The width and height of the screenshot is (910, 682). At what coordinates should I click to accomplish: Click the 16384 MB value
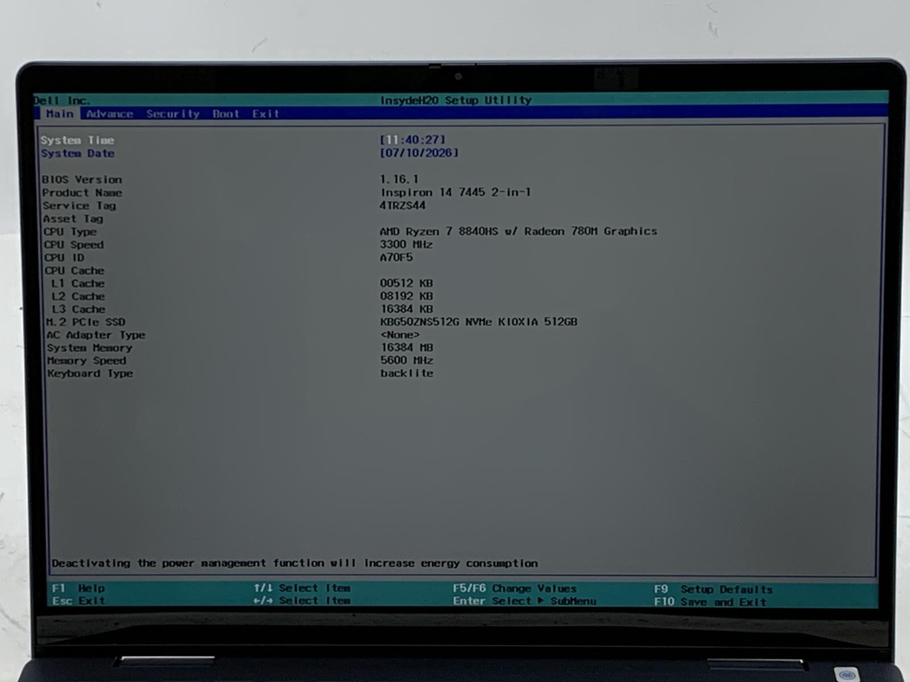click(407, 347)
